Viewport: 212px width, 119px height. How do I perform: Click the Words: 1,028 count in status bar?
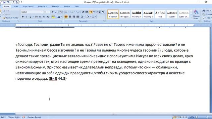[14, 117]
